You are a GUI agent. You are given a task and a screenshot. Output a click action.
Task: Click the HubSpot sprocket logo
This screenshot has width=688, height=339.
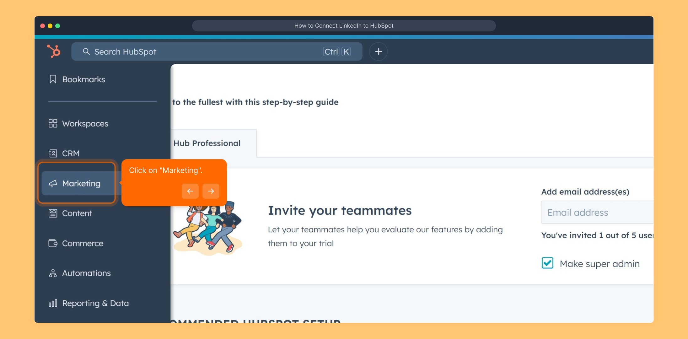point(54,51)
